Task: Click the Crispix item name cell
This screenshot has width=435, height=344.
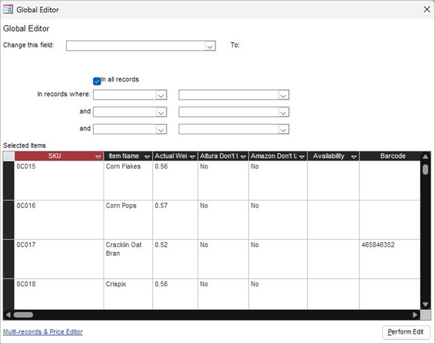Action: click(128, 295)
